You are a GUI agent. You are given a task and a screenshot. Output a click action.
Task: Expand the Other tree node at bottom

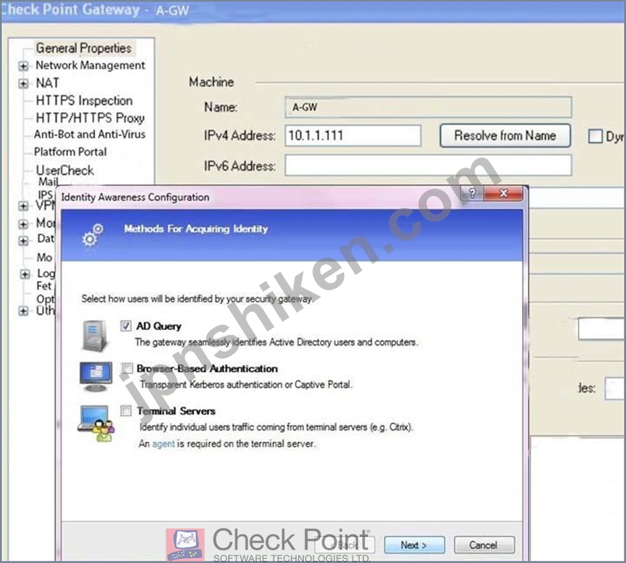point(23,311)
